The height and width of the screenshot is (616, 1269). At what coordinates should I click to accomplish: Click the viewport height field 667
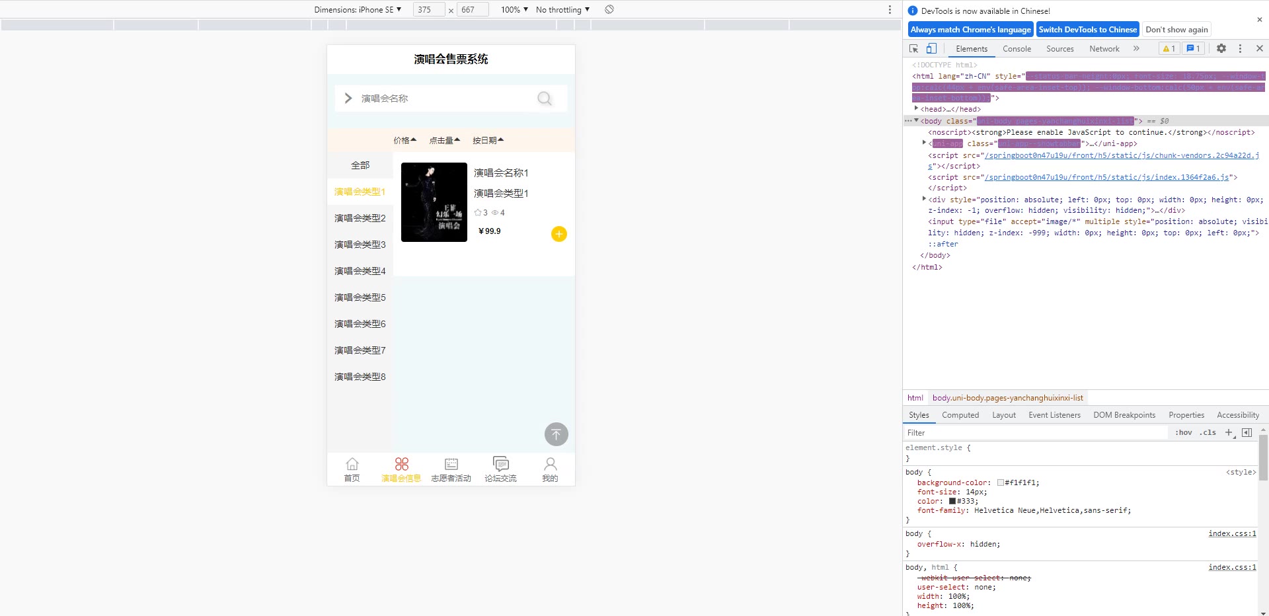(473, 10)
